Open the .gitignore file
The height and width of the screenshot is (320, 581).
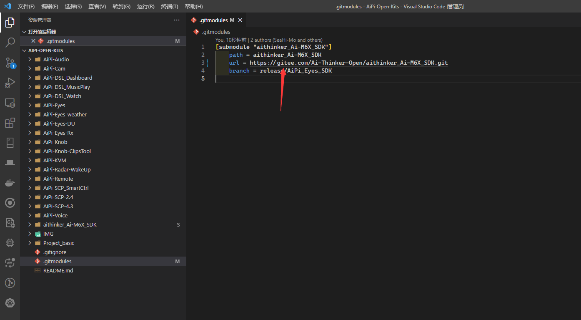(x=103, y=252)
